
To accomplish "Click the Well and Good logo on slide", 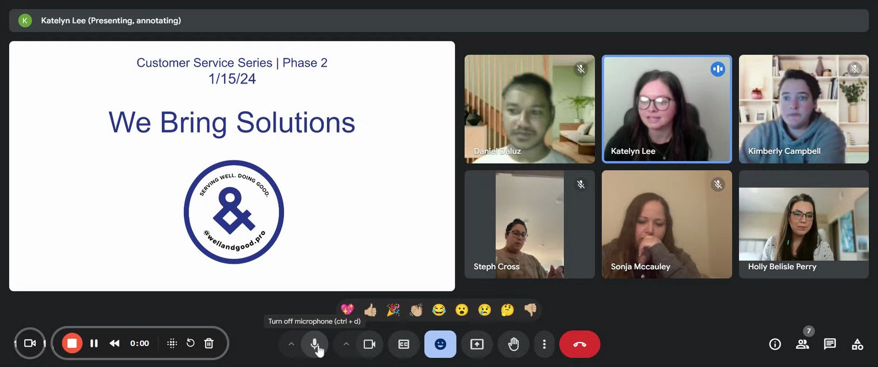I will [x=234, y=212].
